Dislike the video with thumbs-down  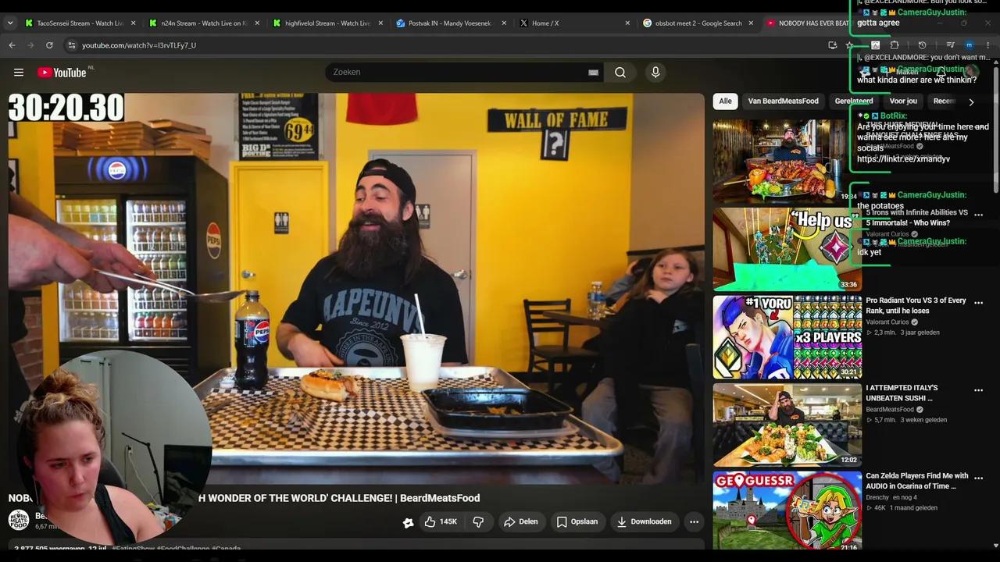(478, 521)
